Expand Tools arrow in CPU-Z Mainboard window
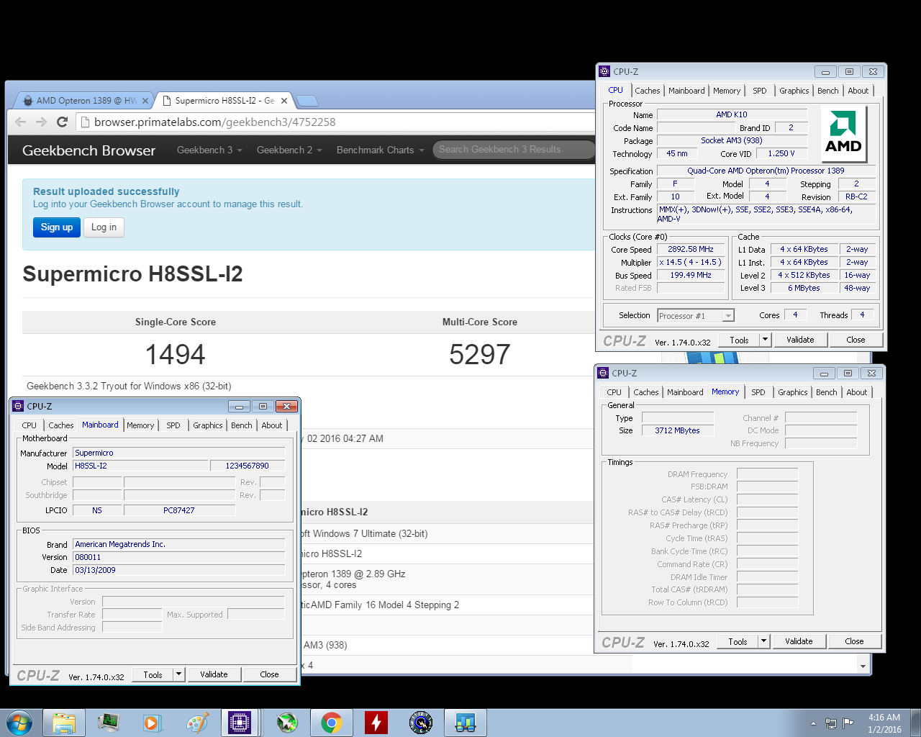The width and height of the screenshot is (921, 737). (178, 674)
